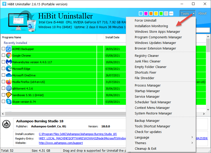211x153 pixels.
Task: Pick the magenta theme color swatch
Action: point(146,13)
